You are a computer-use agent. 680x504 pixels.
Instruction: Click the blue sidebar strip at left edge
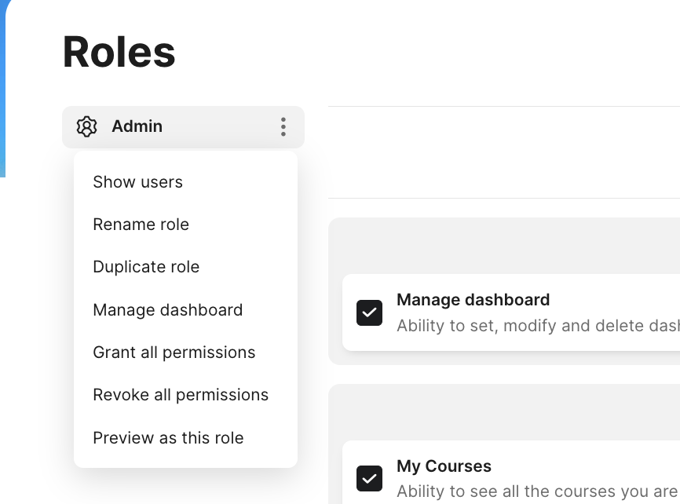pos(3,86)
